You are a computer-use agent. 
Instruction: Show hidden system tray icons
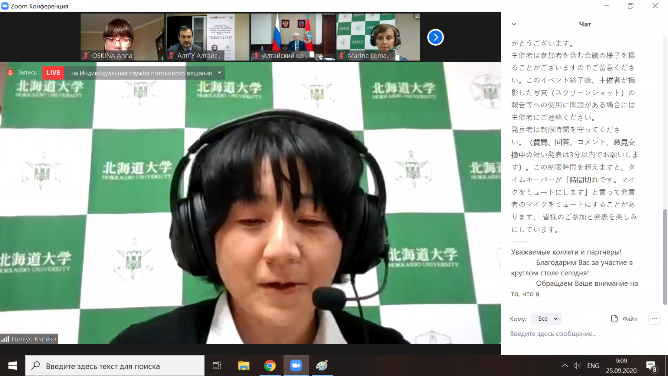point(564,366)
